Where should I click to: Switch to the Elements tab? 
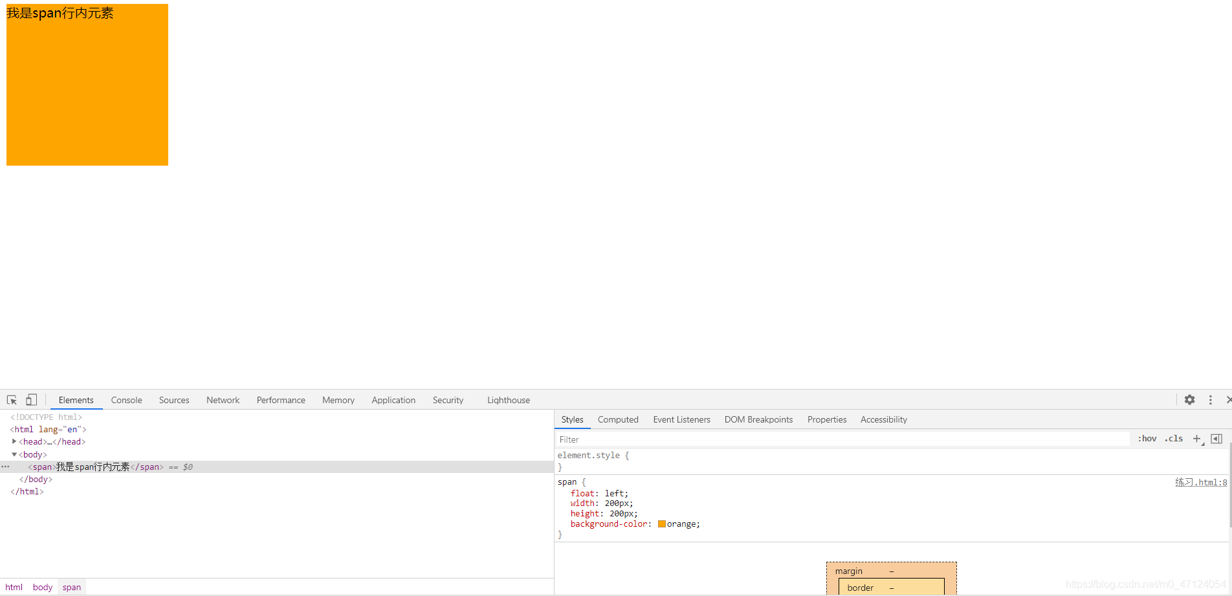click(76, 400)
